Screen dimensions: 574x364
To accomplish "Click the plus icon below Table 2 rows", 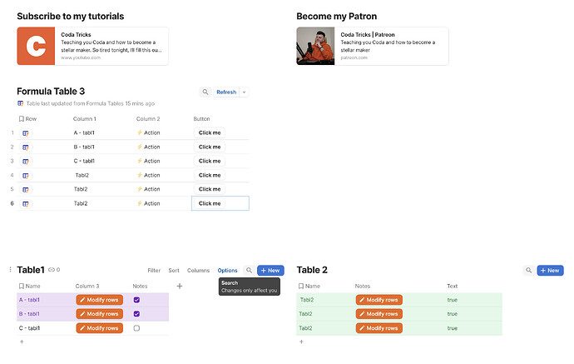I will 301,342.
